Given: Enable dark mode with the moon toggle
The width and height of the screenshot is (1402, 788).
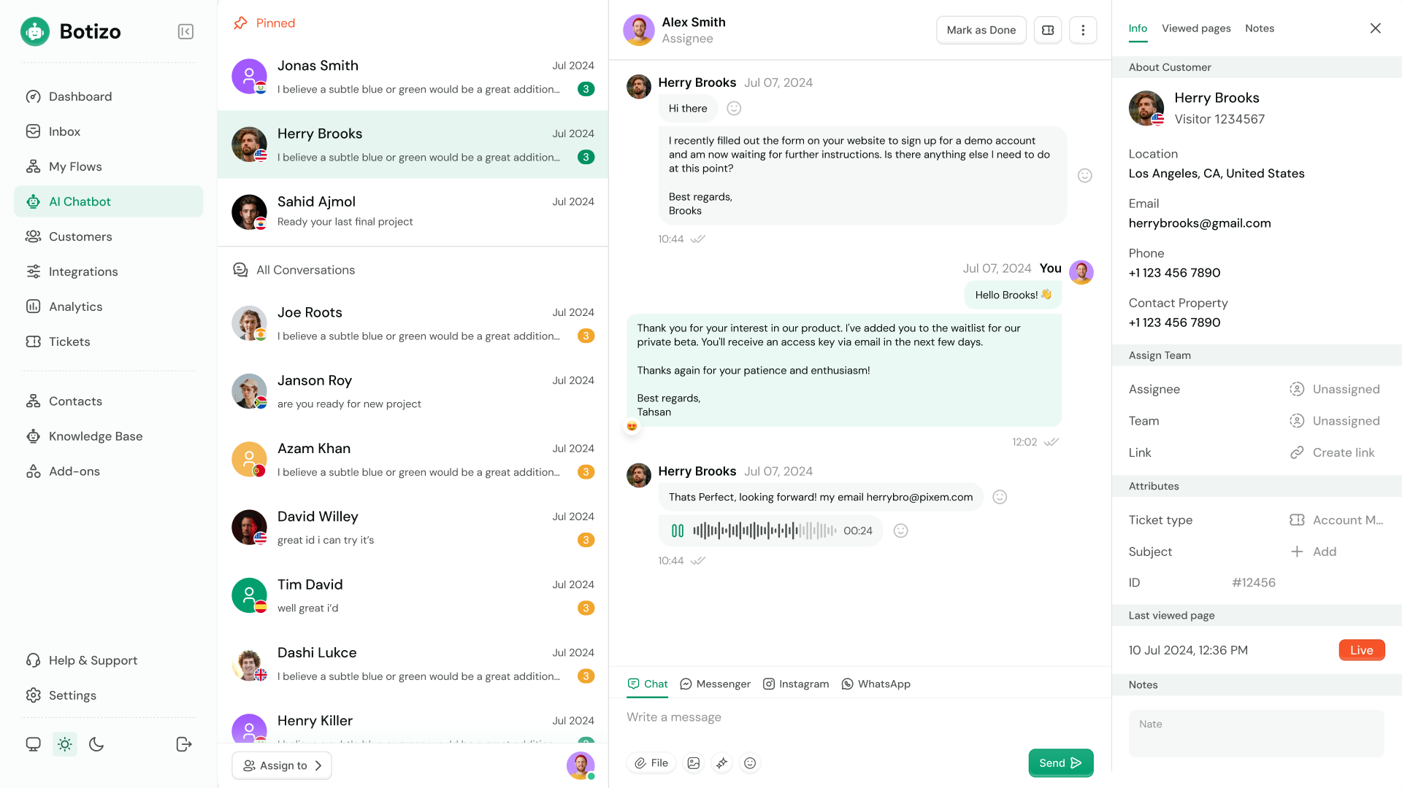Looking at the screenshot, I should (96, 744).
